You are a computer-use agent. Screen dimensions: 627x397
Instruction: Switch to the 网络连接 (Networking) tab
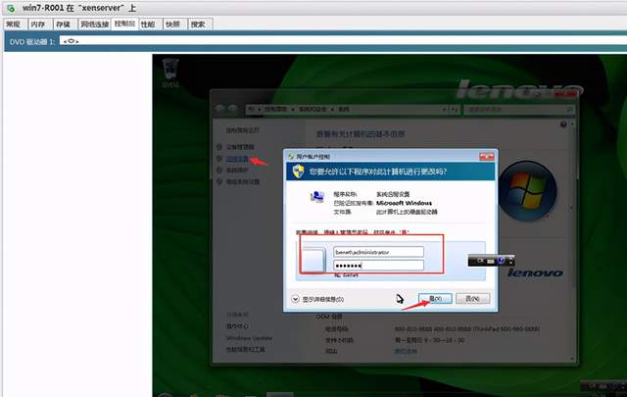94,25
